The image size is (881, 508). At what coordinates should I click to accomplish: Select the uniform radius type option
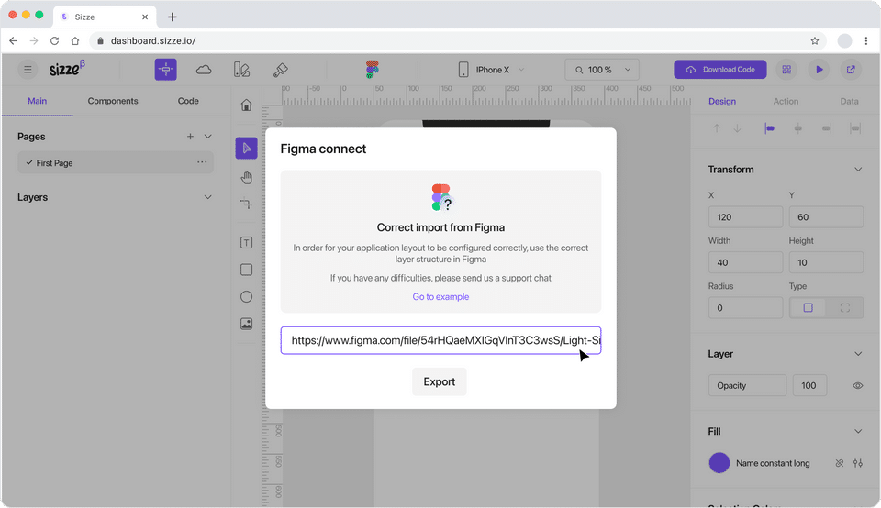click(x=808, y=307)
